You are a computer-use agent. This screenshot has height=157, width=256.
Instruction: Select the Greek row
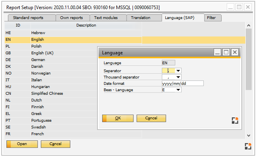click(51, 114)
